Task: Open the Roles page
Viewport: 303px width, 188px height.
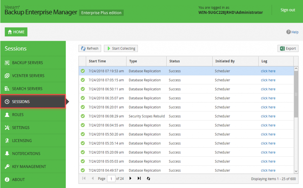Action: pos(18,114)
